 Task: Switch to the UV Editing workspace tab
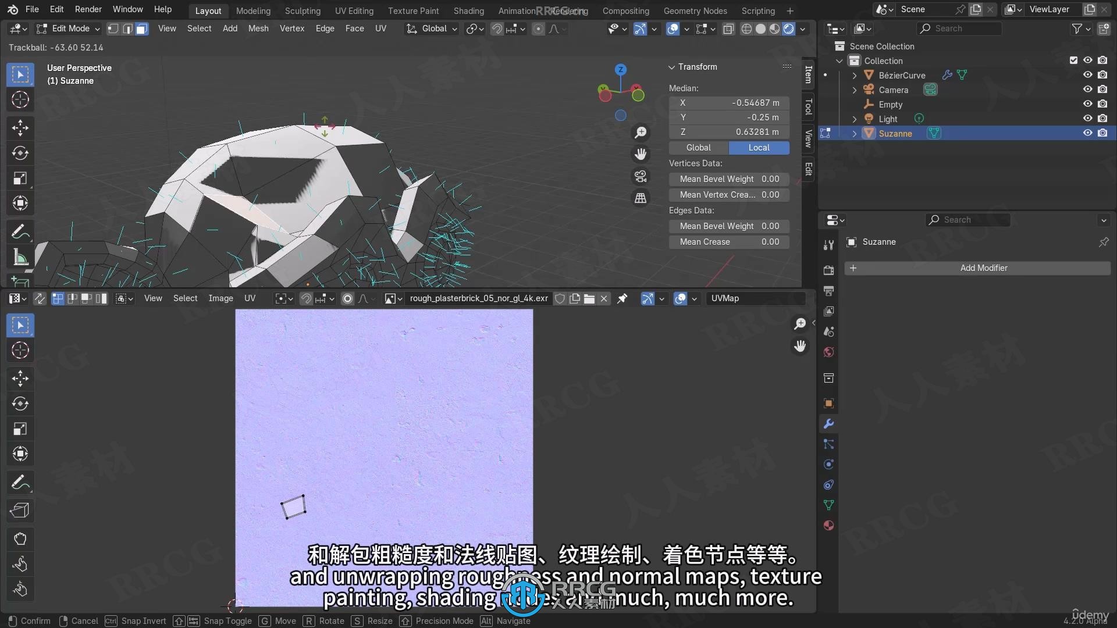pos(354,10)
